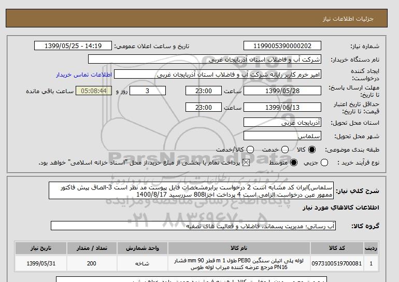Toggle the Islamic treasury payment checkbox
Screen dimensions: 399x282
click(x=246, y=162)
